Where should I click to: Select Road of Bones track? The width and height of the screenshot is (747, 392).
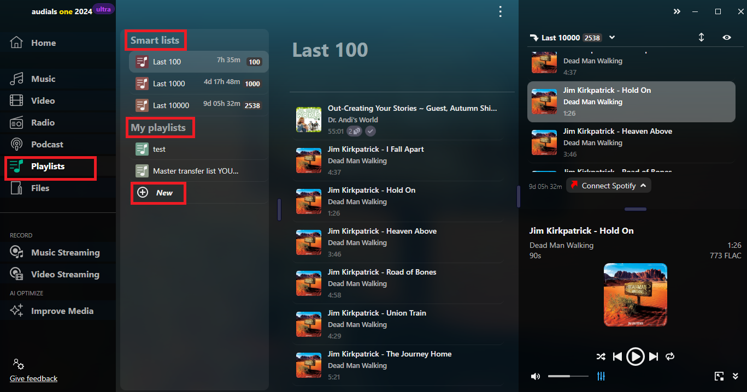point(398,283)
